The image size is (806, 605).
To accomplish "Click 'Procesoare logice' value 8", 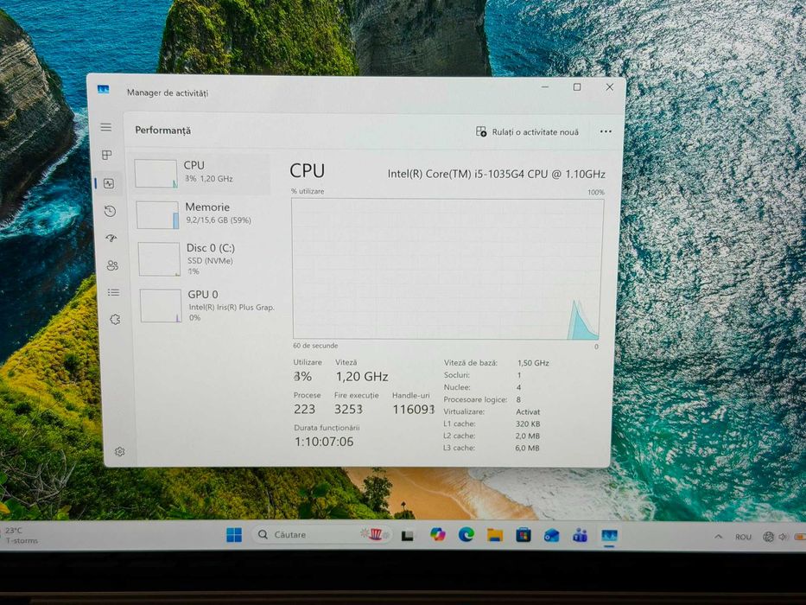I will point(518,399).
